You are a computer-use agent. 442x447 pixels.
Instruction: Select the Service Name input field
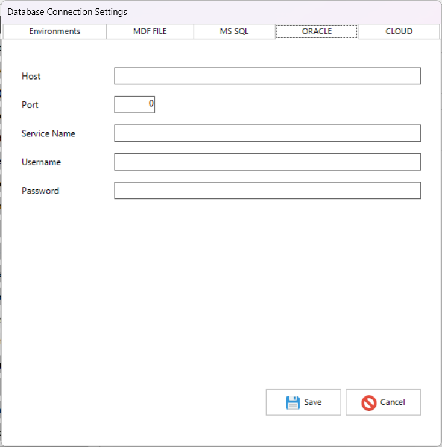point(267,133)
